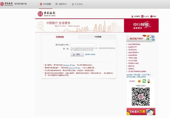Screen dimensions: 170x118
Task: Open online customer service (在线客服) link
Action: click(136, 16)
